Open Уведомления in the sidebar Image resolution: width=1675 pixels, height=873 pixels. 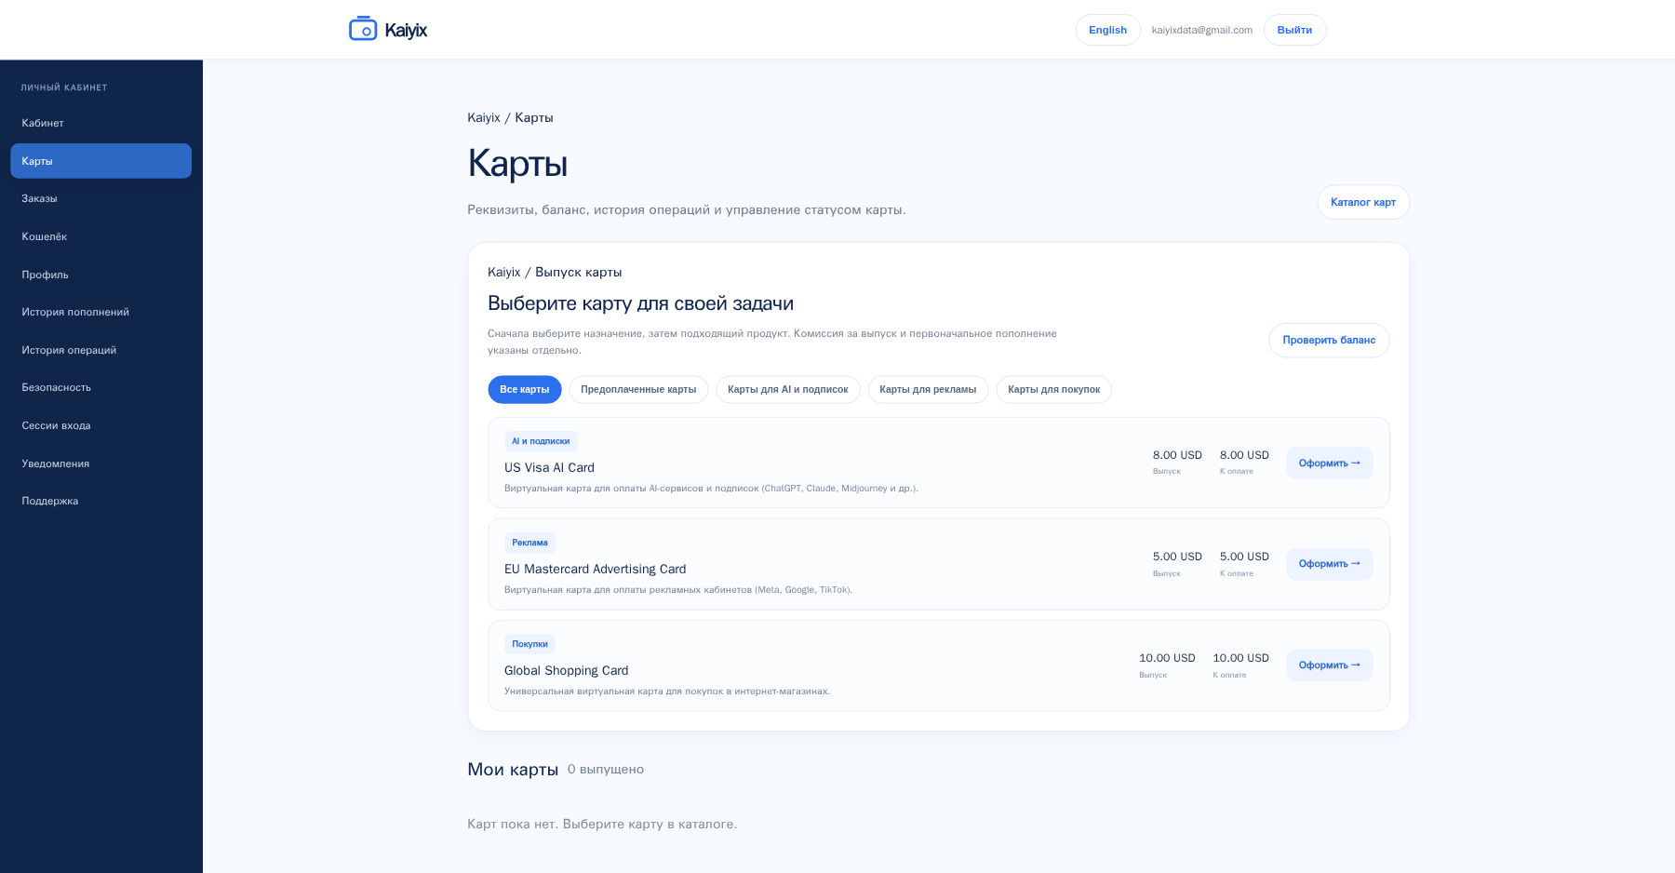tap(100, 463)
